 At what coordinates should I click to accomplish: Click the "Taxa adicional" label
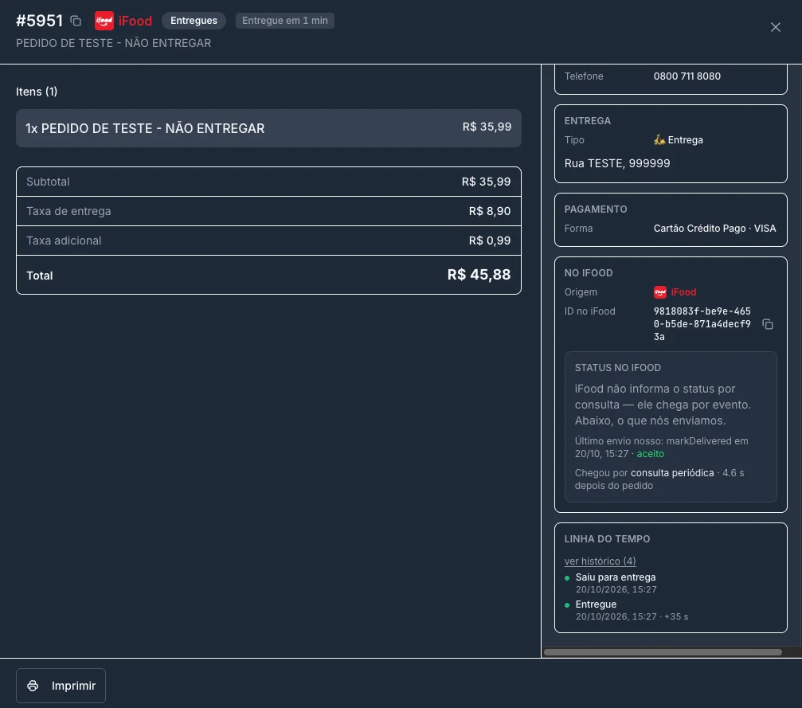point(64,241)
